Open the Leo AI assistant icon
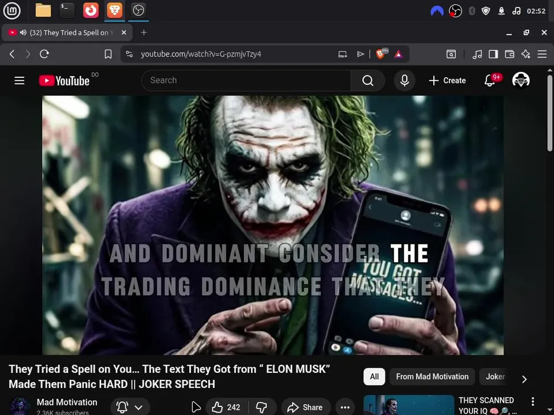 click(526, 54)
